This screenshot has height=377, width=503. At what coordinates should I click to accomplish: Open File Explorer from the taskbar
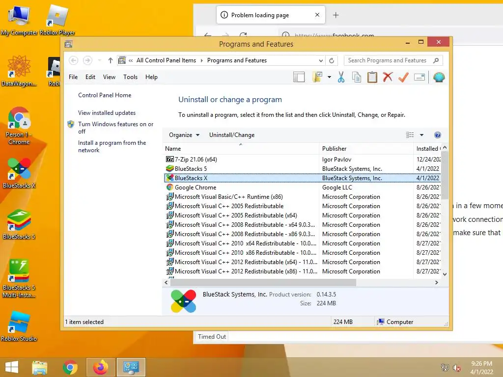[39, 367]
